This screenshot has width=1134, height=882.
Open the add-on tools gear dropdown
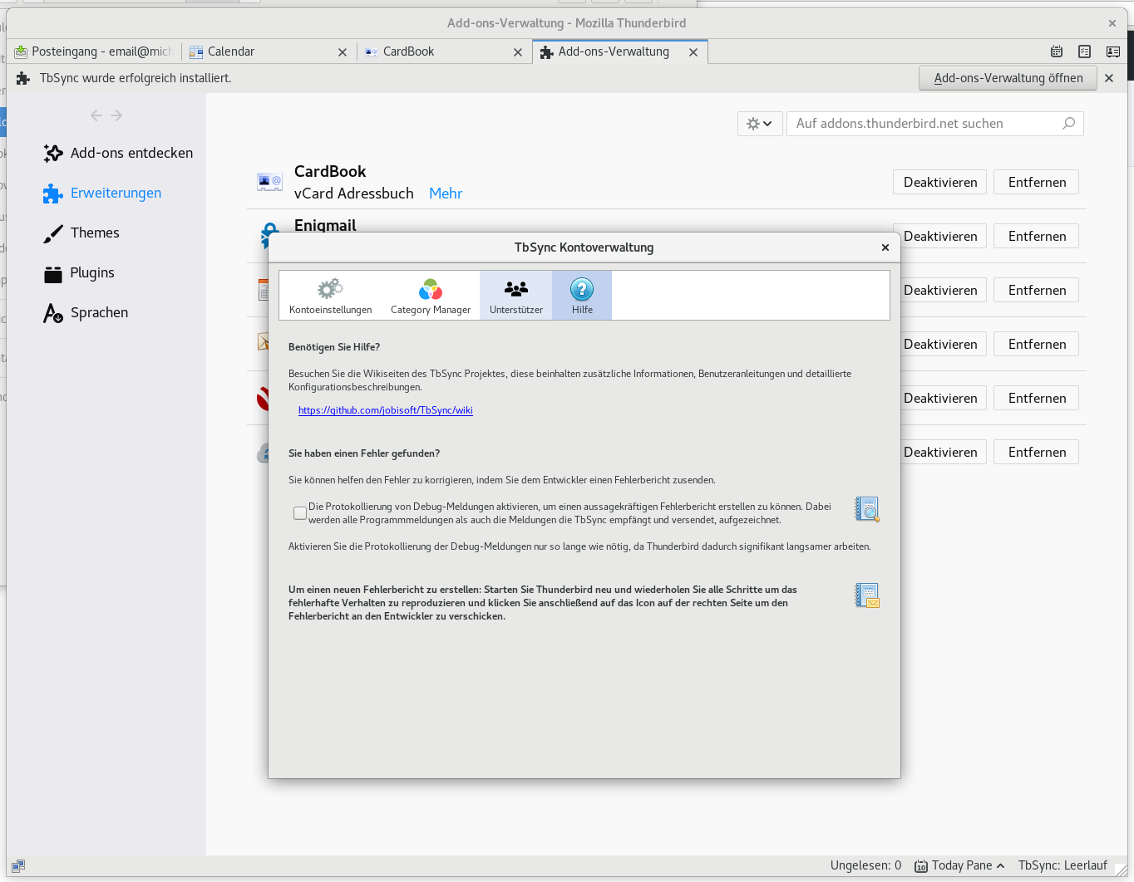pyautogui.click(x=759, y=124)
